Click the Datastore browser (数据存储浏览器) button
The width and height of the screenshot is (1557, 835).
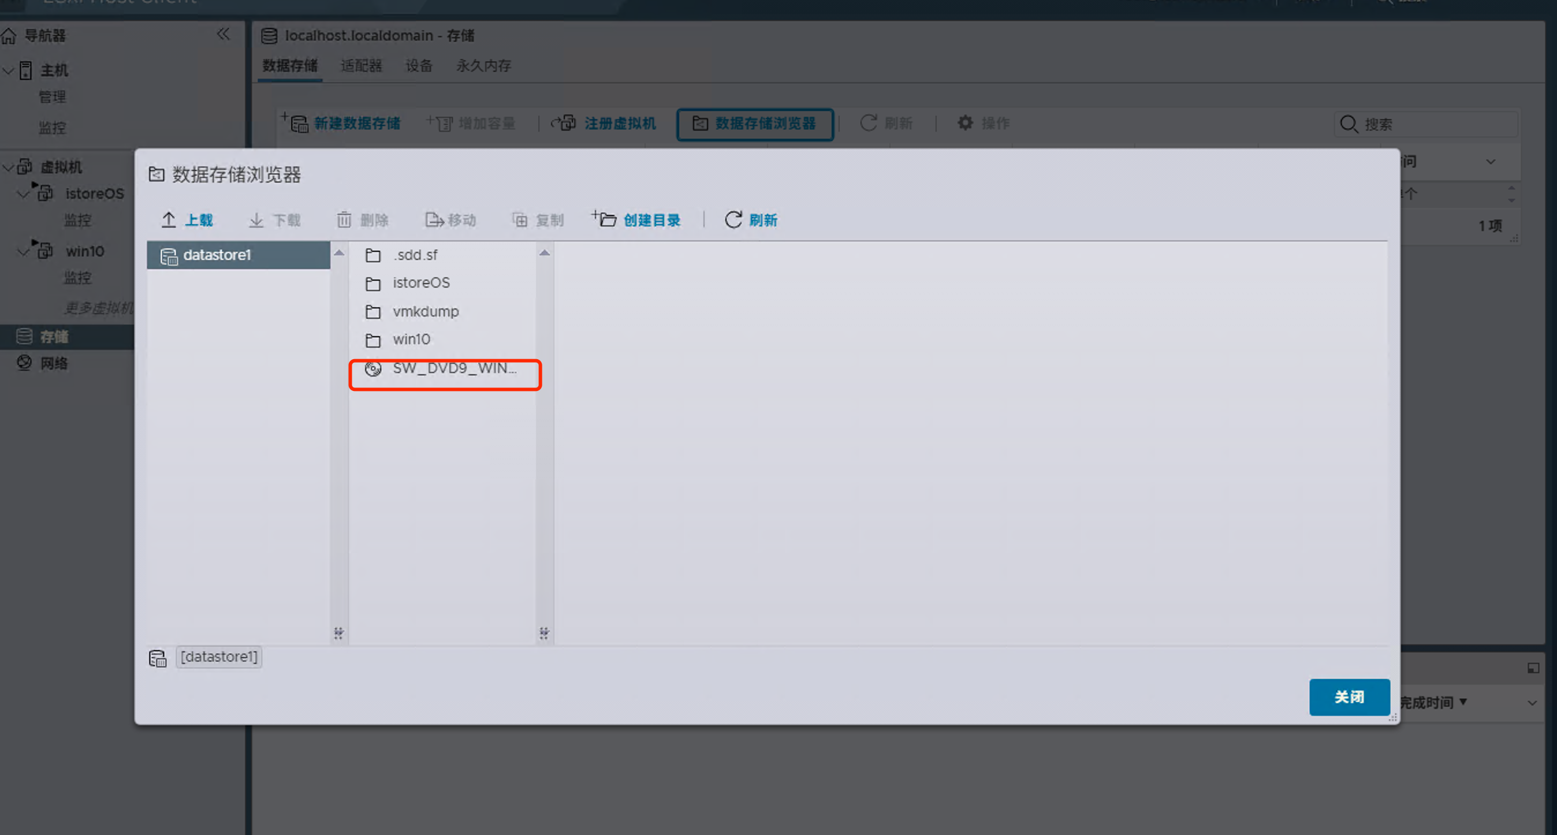click(x=754, y=124)
